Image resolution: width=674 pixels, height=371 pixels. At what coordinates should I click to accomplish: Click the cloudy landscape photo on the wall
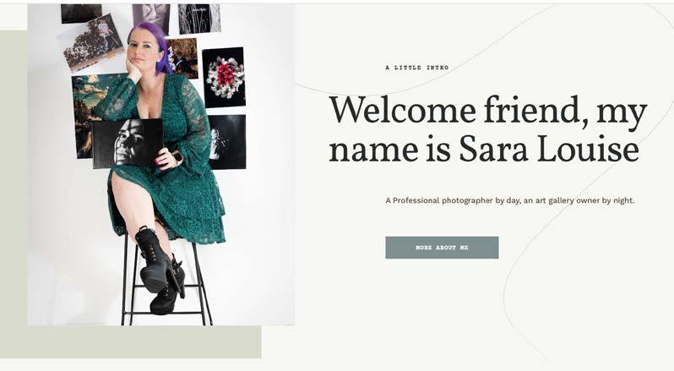click(89, 115)
